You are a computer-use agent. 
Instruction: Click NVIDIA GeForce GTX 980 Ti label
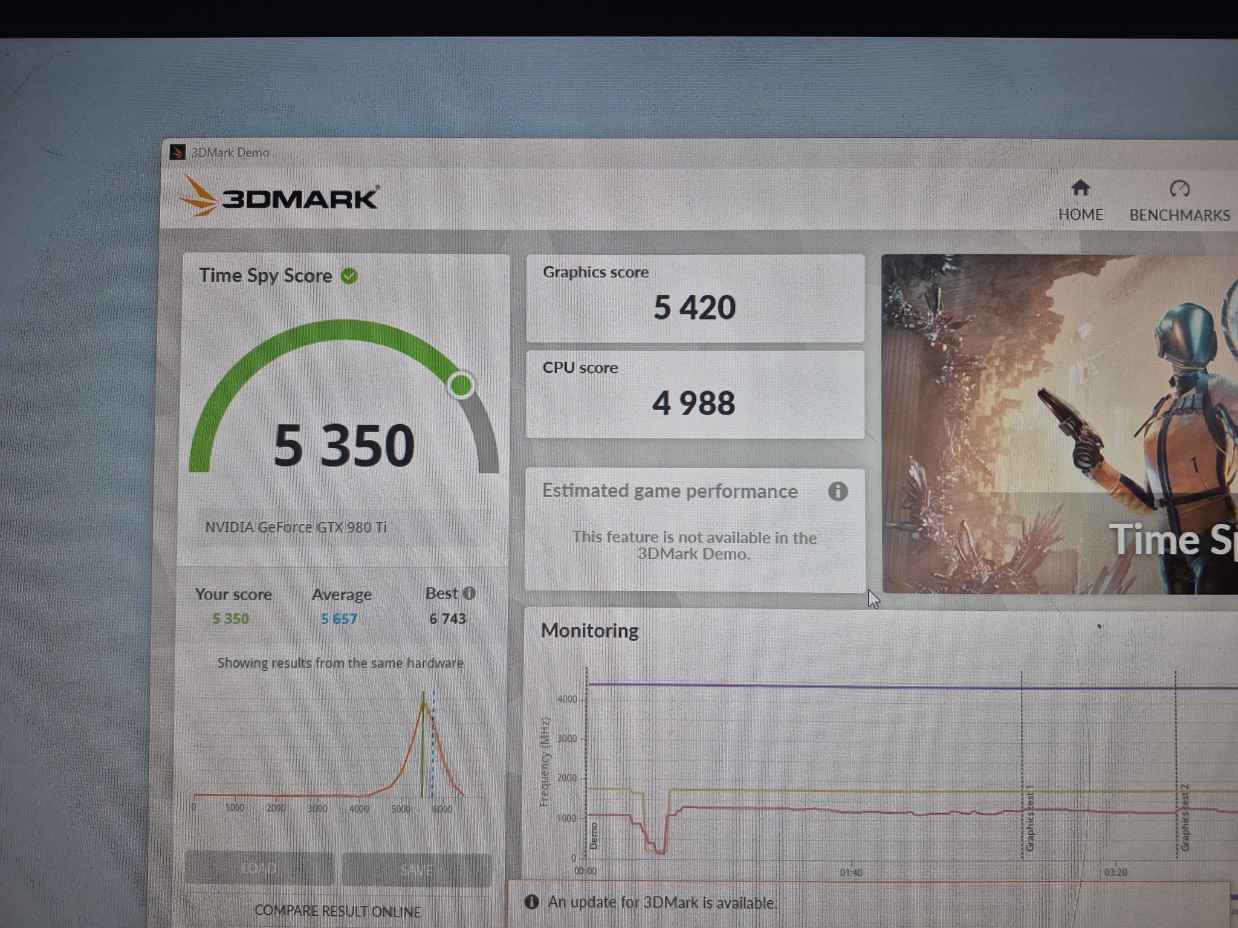click(296, 527)
